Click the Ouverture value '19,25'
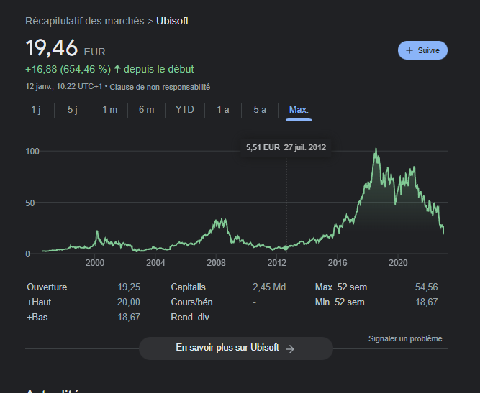Screen dimensions: 480x393 129,287
